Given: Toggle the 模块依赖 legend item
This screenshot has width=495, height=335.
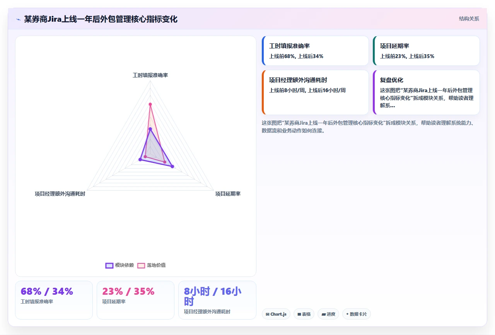Looking at the screenshot, I should 119,265.
